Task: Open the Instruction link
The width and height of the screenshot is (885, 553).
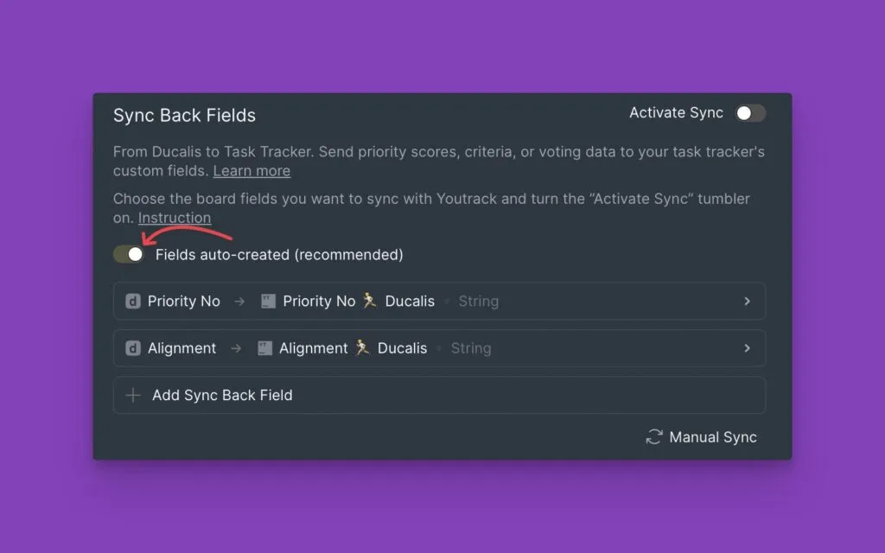Action: [174, 218]
